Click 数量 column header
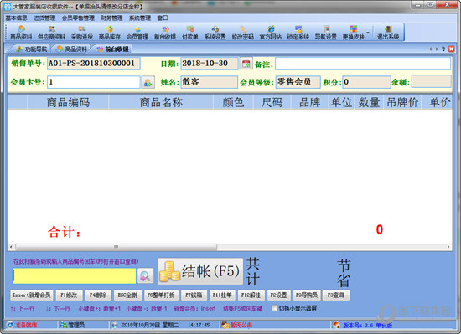Screen dimensions: 461x334 coord(369,102)
